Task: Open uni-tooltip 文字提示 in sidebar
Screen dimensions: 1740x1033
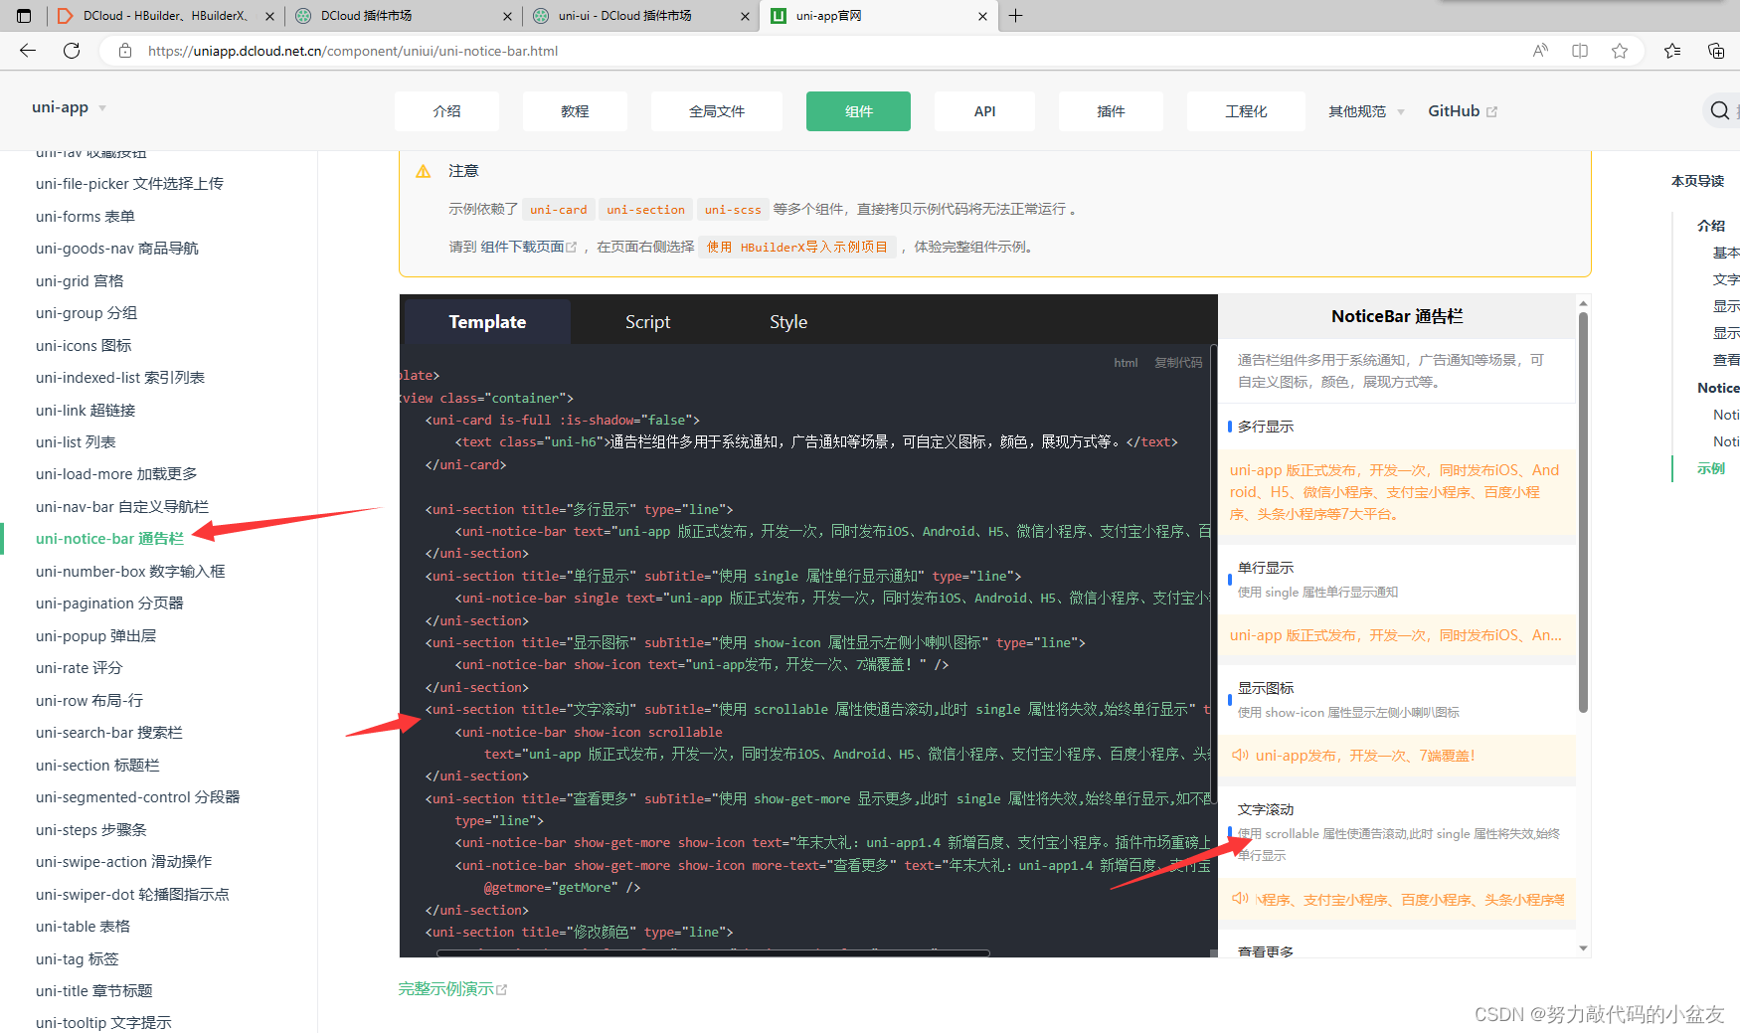Action: pyautogui.click(x=103, y=1023)
